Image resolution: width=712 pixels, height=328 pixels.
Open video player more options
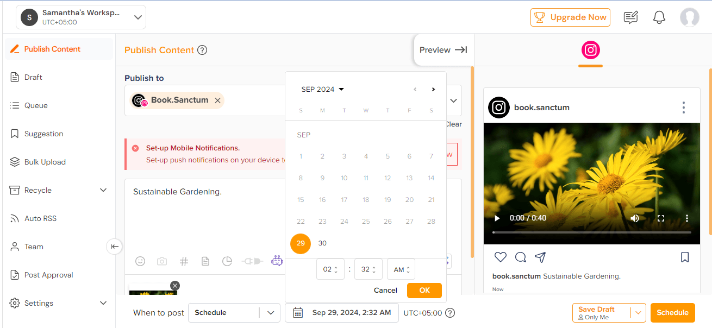click(687, 218)
